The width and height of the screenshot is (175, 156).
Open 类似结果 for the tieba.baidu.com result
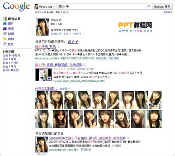tap(113, 58)
